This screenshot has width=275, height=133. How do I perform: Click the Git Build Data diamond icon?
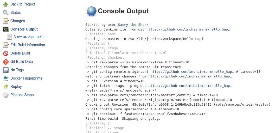(x=6, y=62)
